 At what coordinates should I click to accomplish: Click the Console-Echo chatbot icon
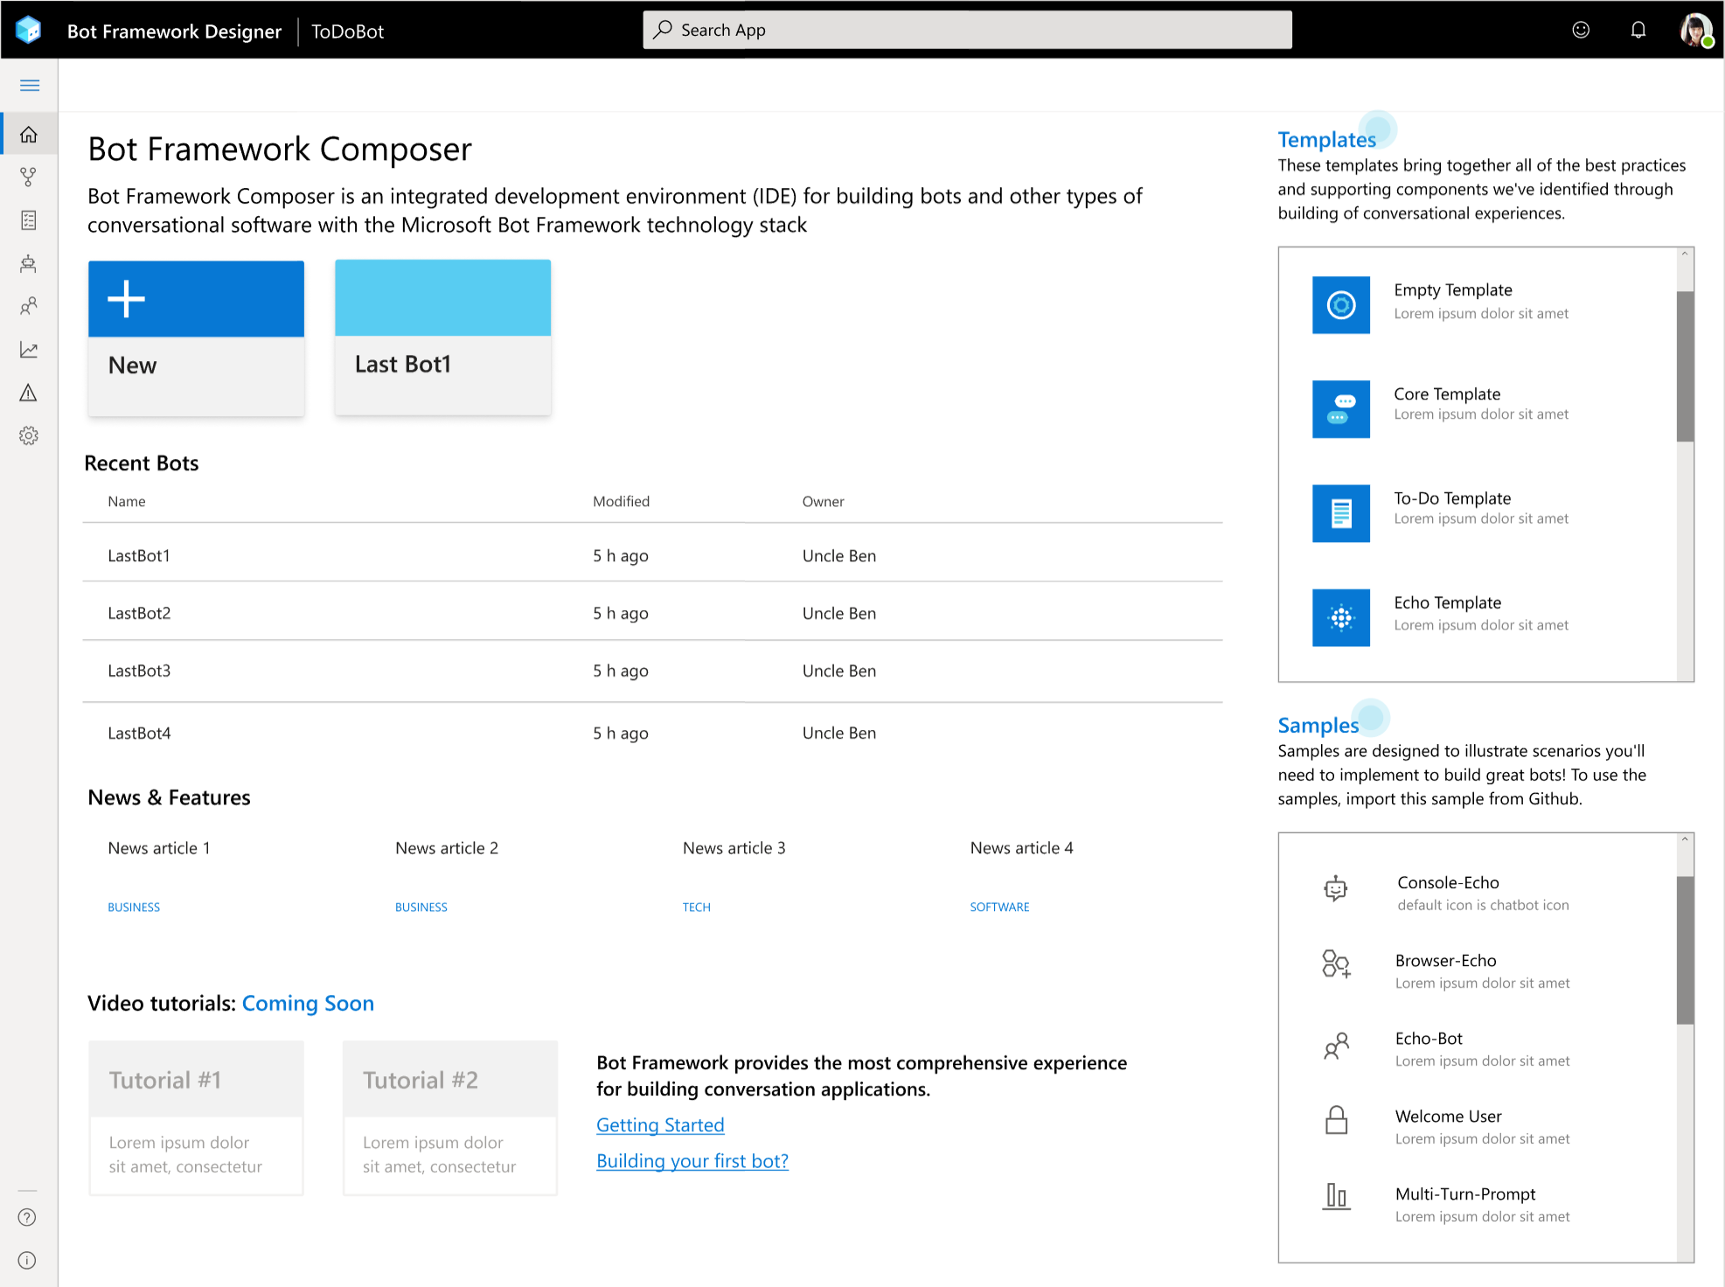pos(1336,889)
